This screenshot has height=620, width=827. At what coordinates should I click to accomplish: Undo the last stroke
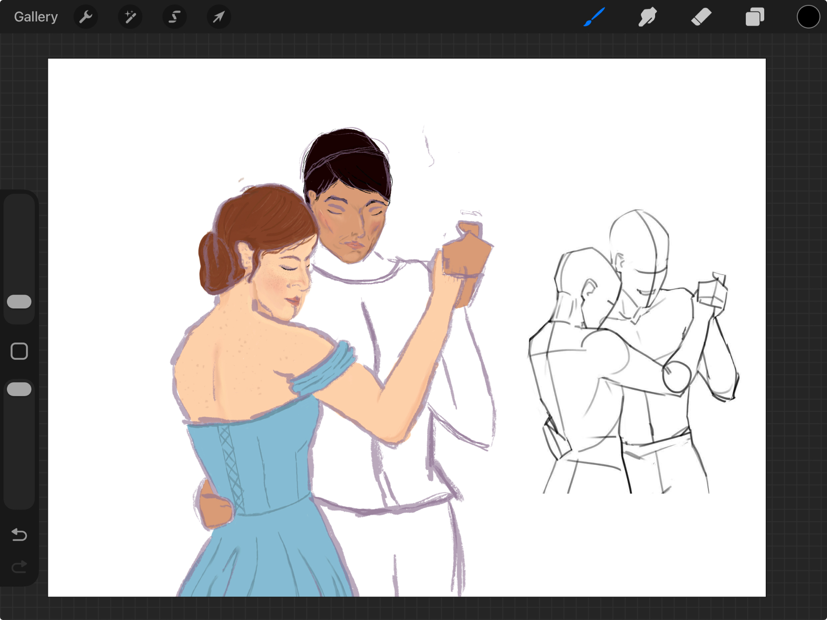coord(19,535)
